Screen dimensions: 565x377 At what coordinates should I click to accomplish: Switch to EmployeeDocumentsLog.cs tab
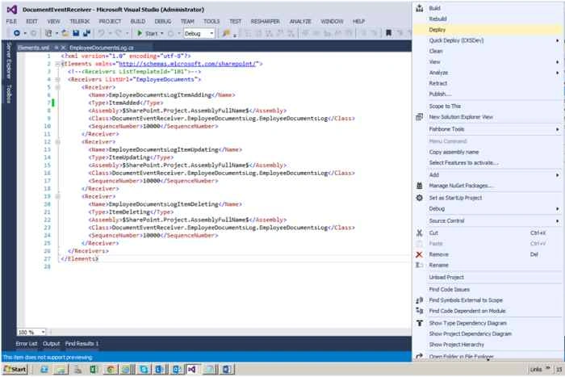click(101, 48)
